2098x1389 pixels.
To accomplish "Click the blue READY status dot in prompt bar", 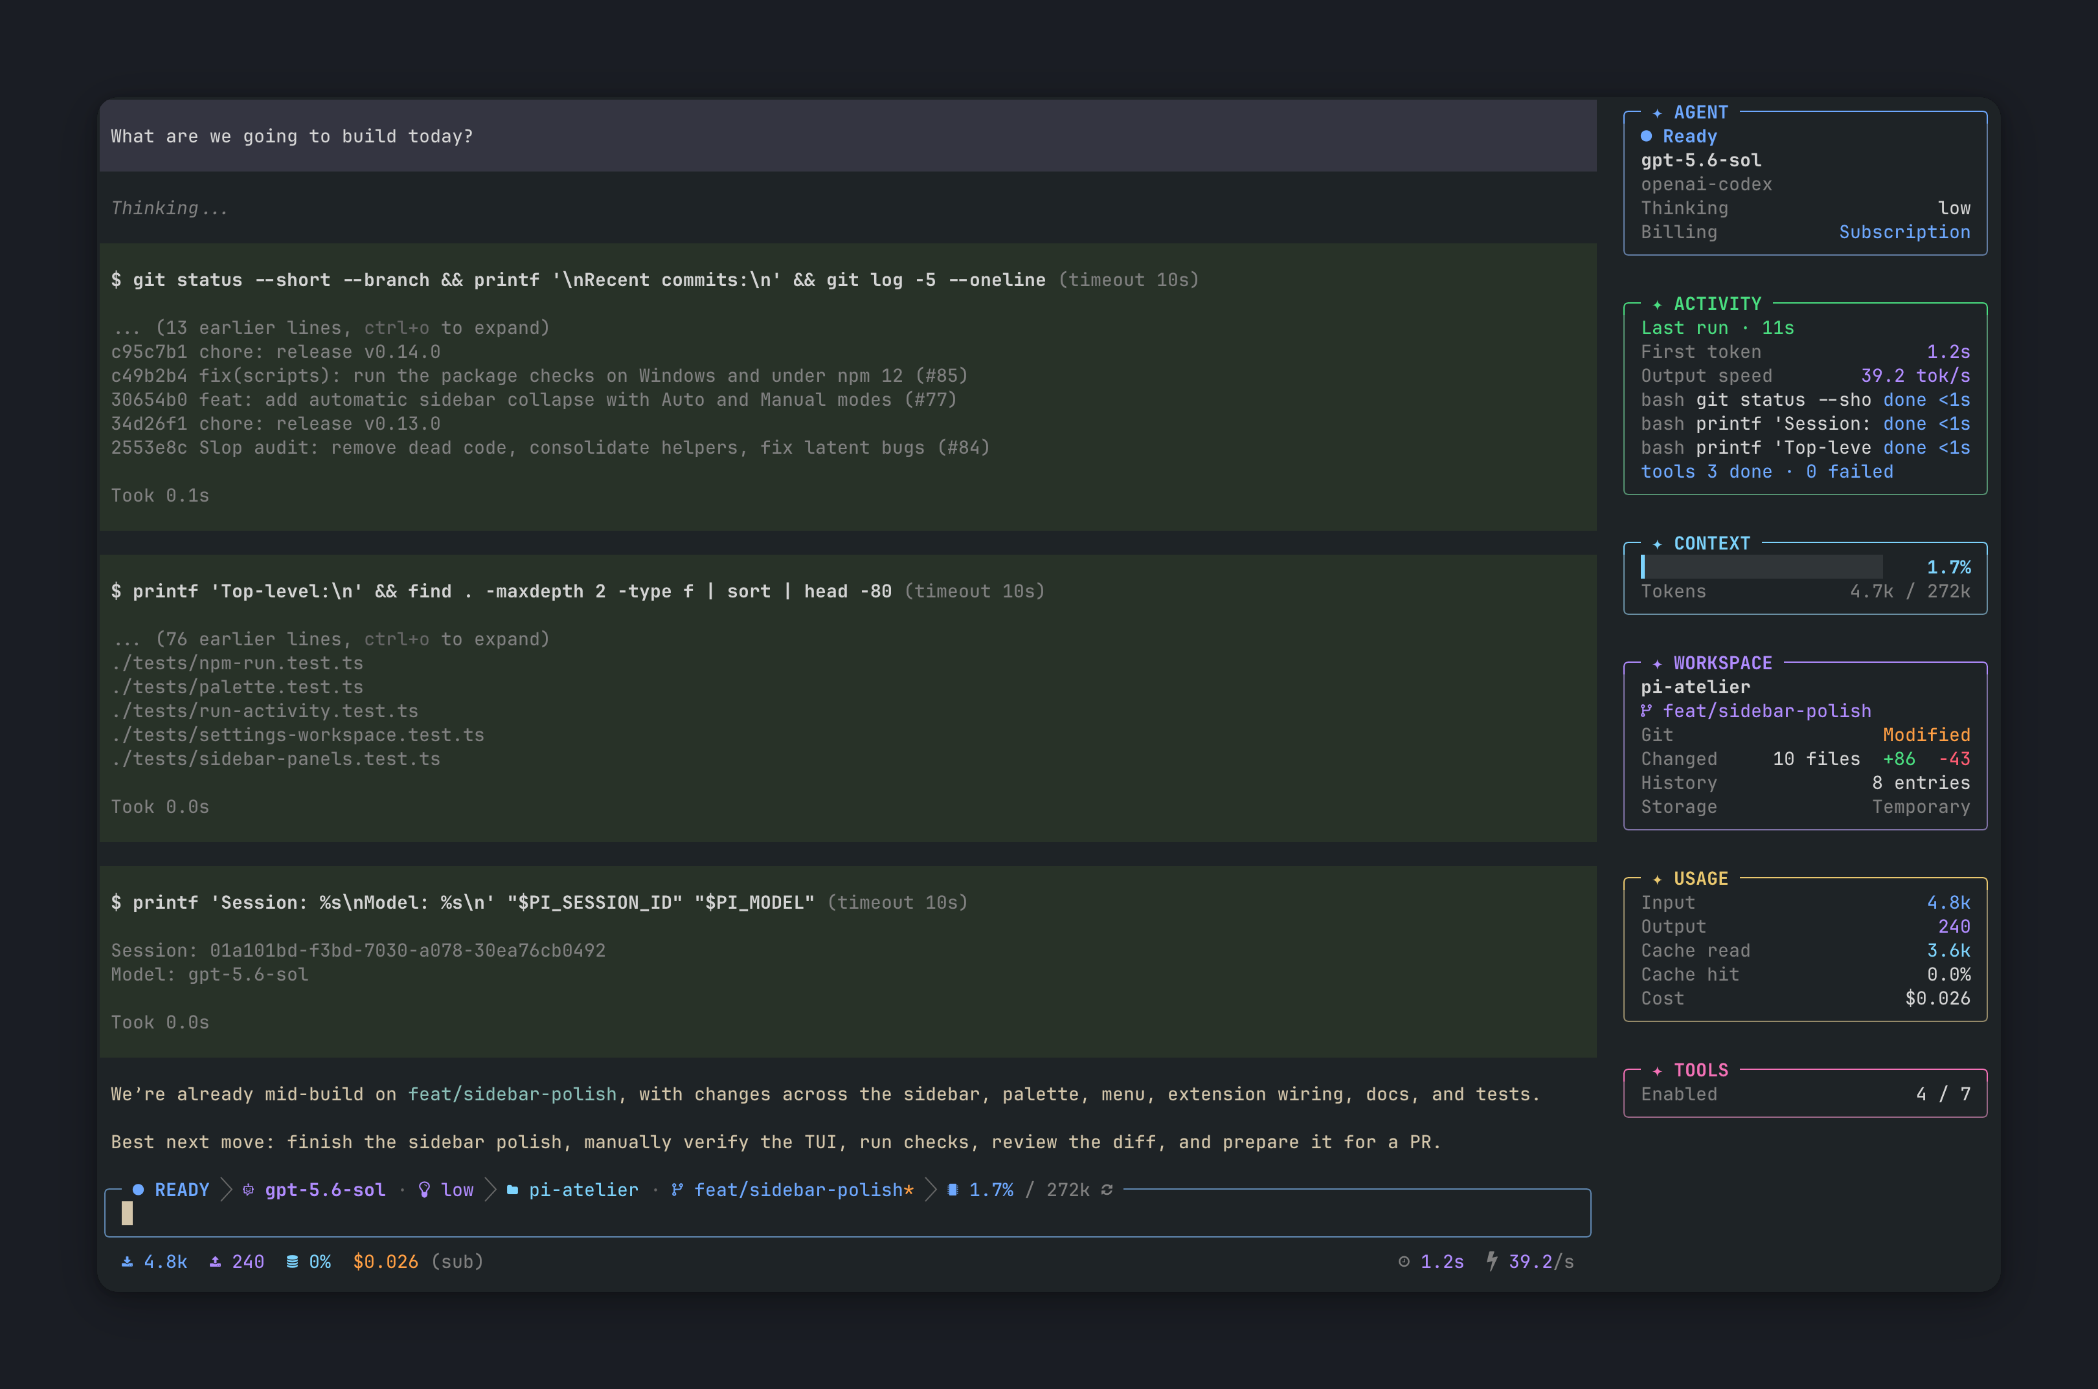I will [x=138, y=1190].
